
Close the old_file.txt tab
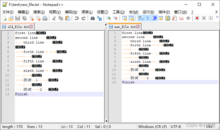click(31, 26)
